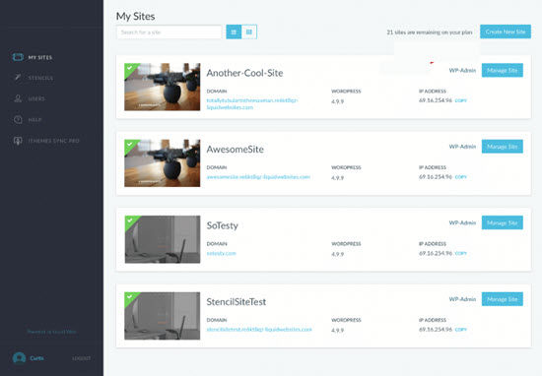Open the iThemes Sync Pro icon
542x376 pixels.
pos(18,141)
